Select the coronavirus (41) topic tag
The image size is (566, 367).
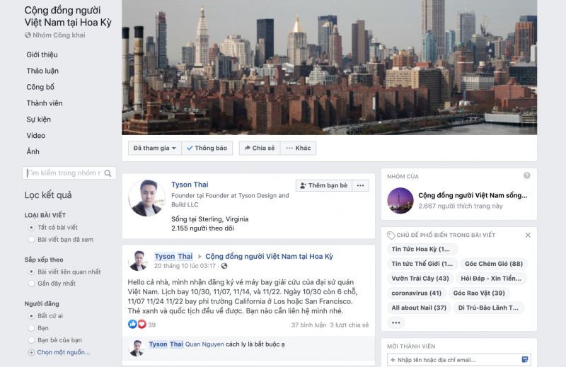pos(417,293)
